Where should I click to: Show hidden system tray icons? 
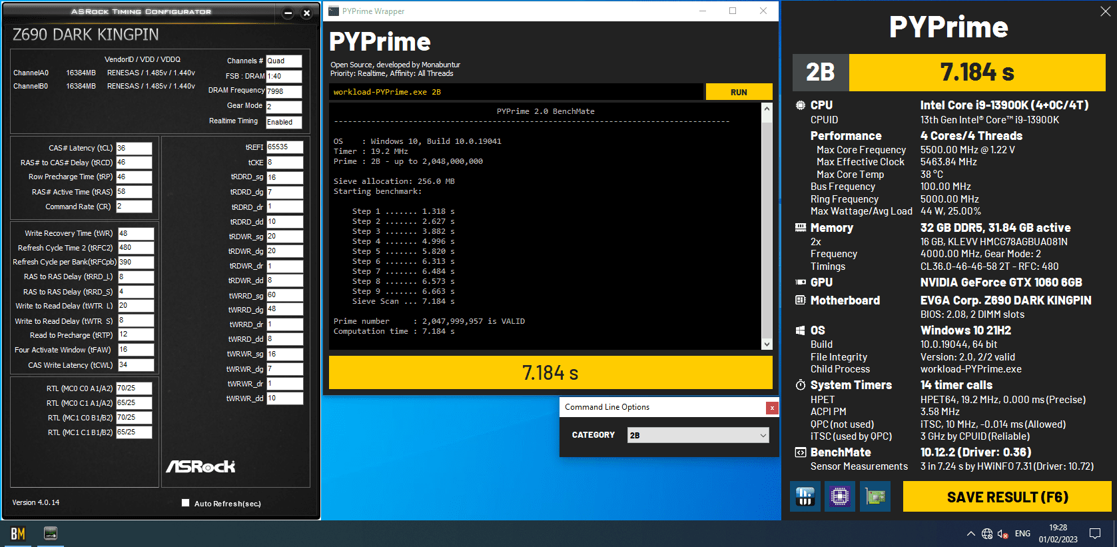tap(970, 534)
